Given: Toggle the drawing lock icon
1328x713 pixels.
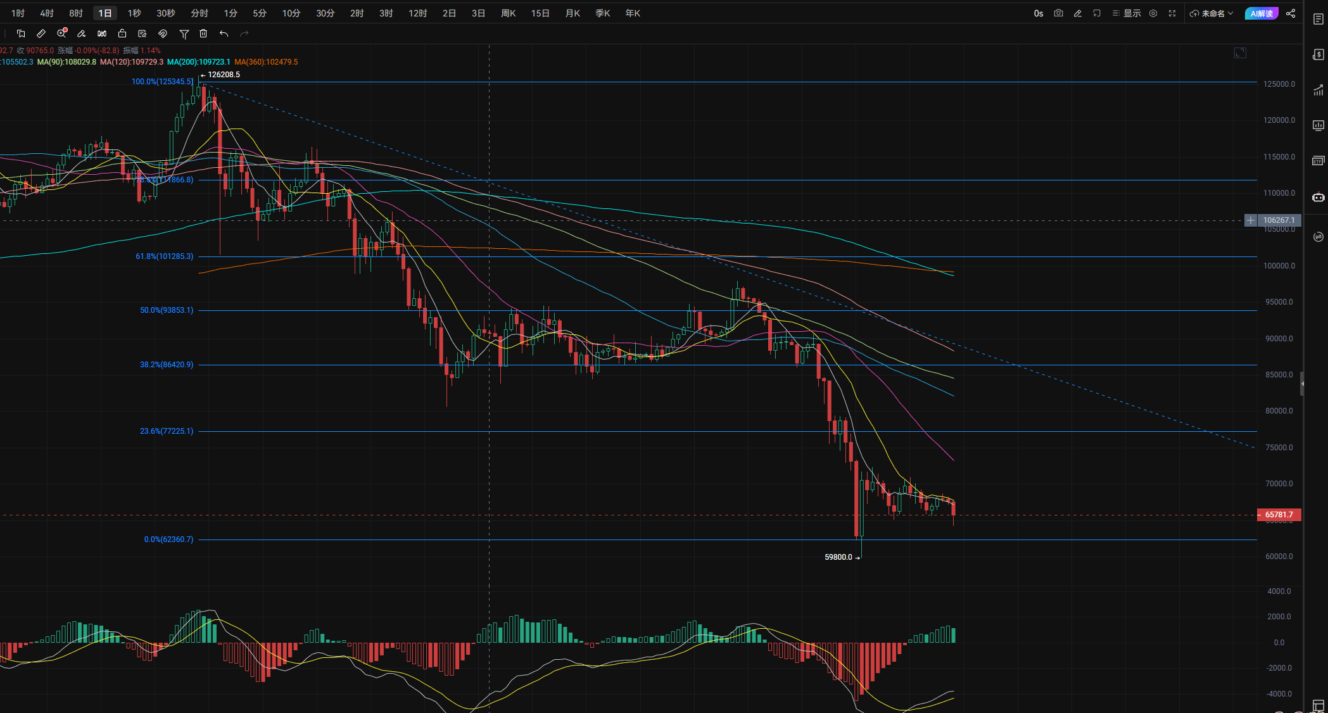Looking at the screenshot, I should 122,34.
